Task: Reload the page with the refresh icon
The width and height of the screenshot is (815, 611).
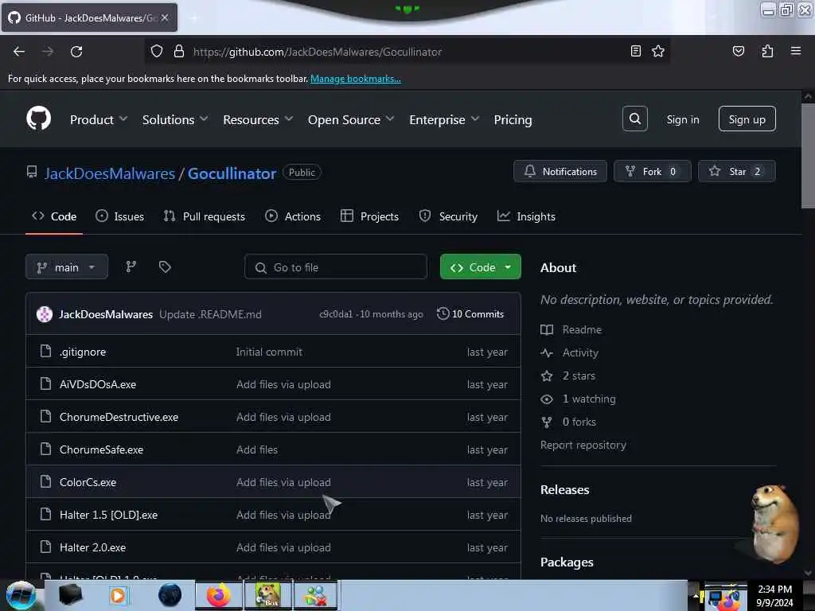Action: pos(76,52)
